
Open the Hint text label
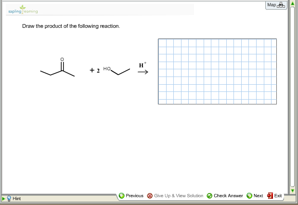(x=16, y=199)
